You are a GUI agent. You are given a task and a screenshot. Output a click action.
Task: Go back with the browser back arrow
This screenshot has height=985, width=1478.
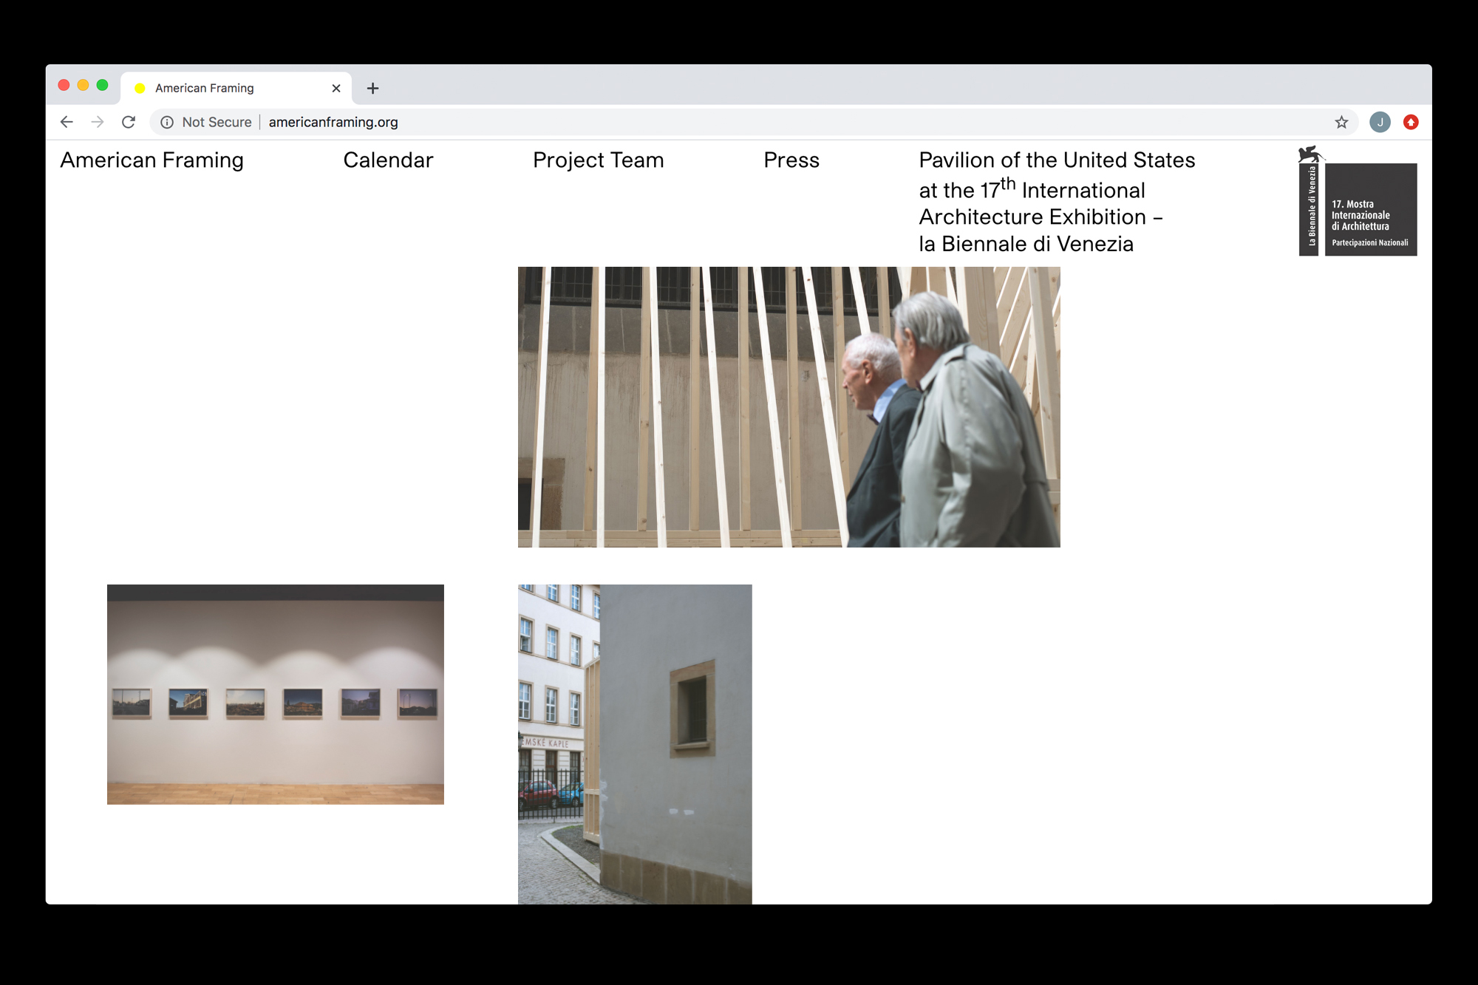67,122
